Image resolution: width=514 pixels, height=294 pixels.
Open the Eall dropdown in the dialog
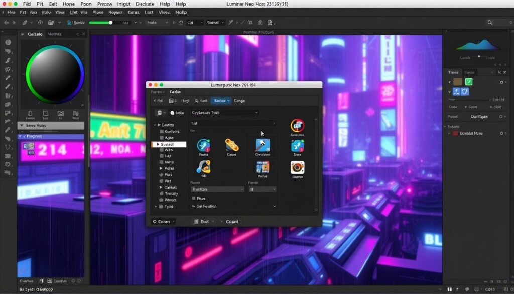coord(233,123)
